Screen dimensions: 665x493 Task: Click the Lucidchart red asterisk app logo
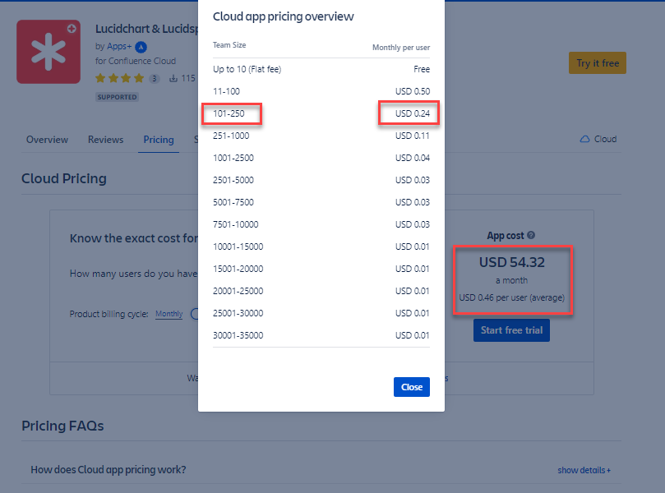tap(48, 52)
